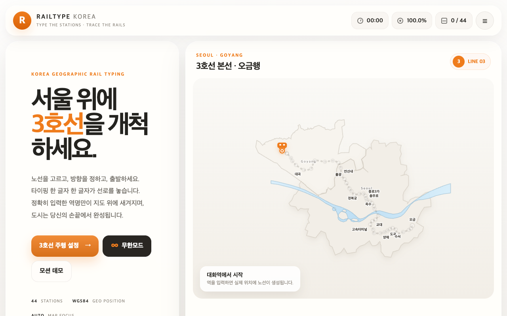
Task: Click the Goyang region label
Action: click(309, 162)
